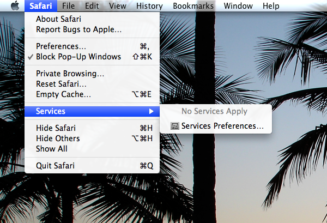Select Report Bugs to Apple
The width and height of the screenshot is (327, 223).
pyautogui.click(x=92, y=29)
